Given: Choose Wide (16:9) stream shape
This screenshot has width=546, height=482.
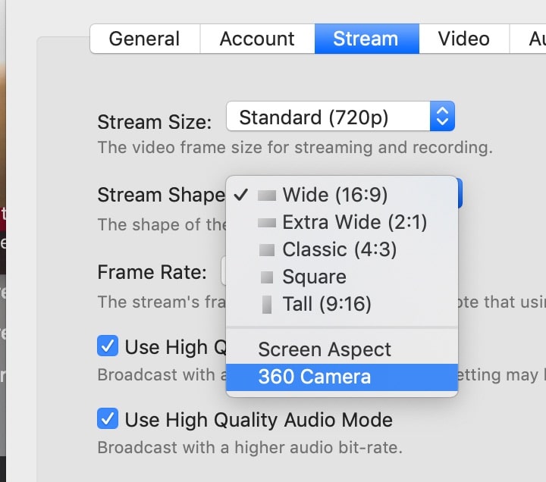Looking at the screenshot, I should pos(341,195).
